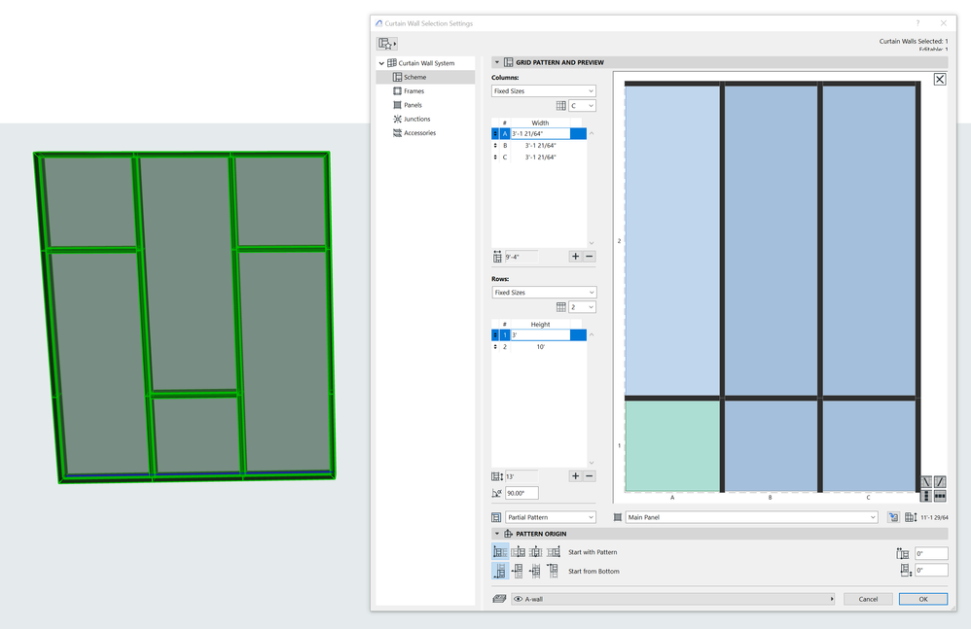The image size is (971, 629).
Task: Click the row 1 drag handle arrows
Action: (495, 335)
